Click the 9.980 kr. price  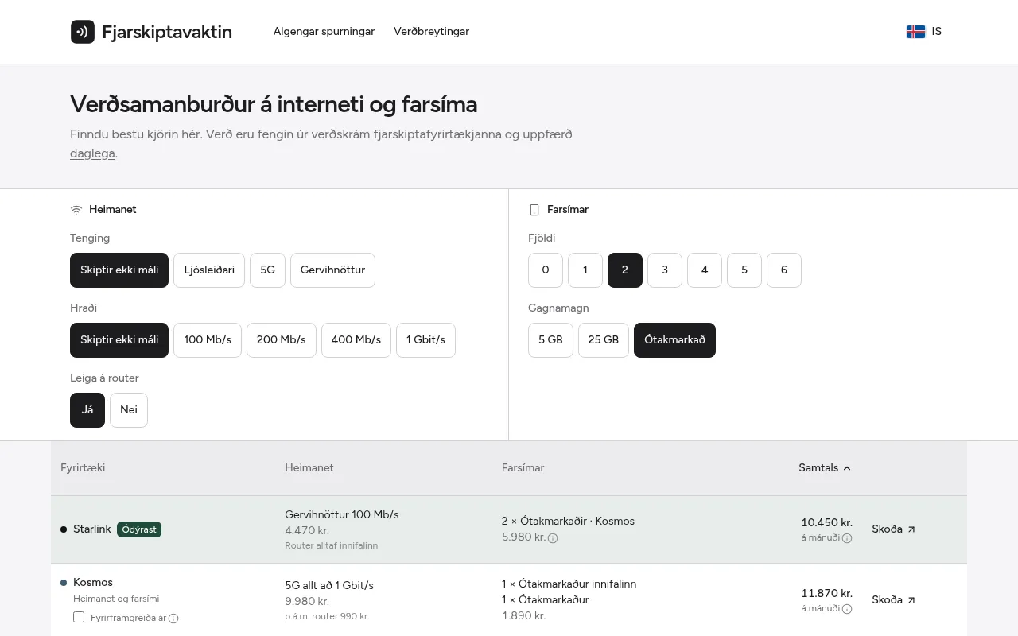click(307, 602)
